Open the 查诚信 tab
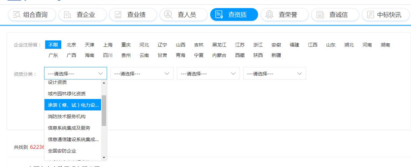The height and width of the screenshot is (167, 411). coord(335,14)
